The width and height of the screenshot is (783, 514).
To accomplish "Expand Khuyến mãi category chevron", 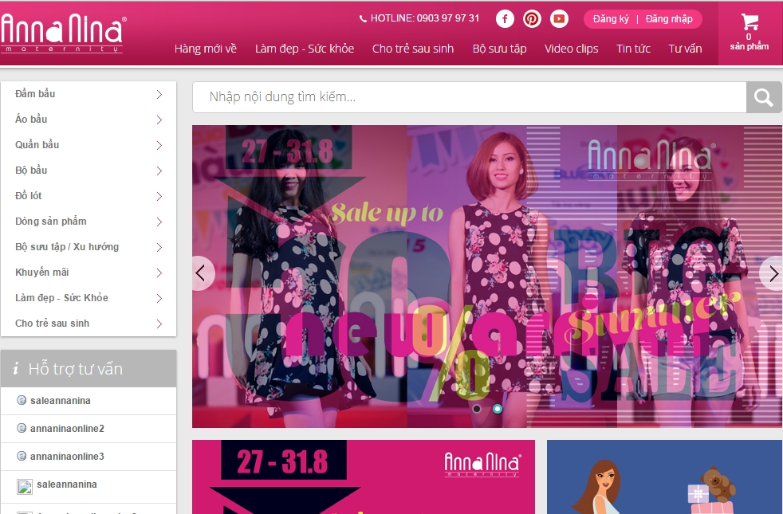I will coord(159,273).
